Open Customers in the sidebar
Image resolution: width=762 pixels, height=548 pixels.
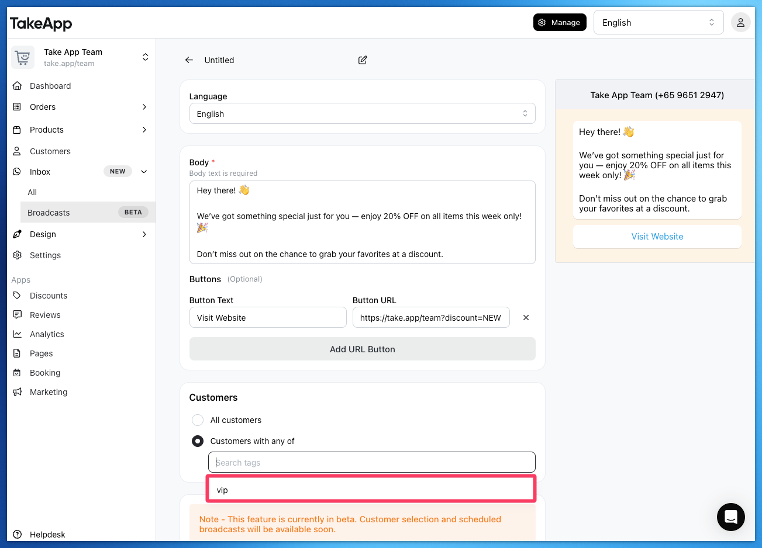[50, 151]
